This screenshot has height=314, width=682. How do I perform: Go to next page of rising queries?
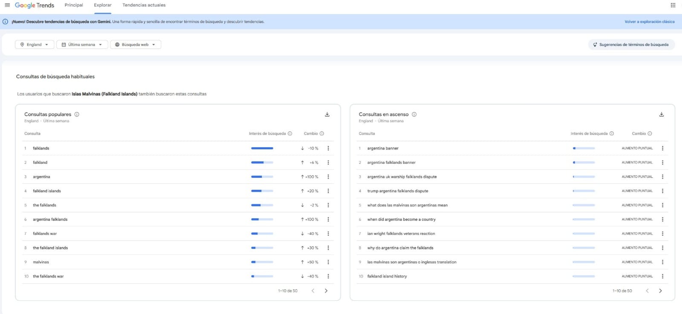point(661,291)
